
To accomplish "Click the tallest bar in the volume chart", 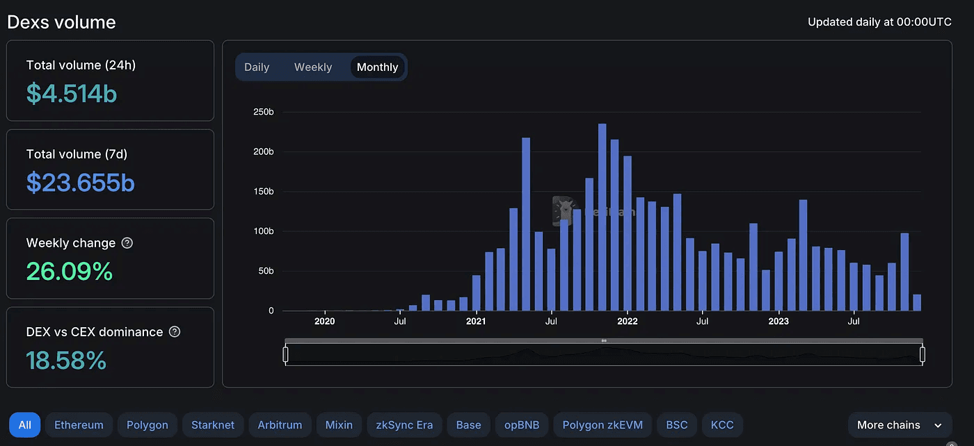I will click(x=602, y=215).
